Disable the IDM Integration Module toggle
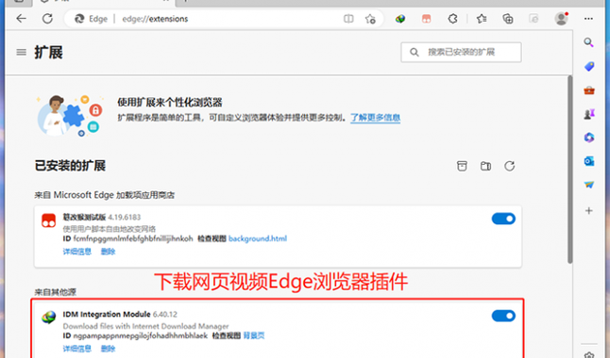This screenshot has width=610, height=358. point(503,316)
